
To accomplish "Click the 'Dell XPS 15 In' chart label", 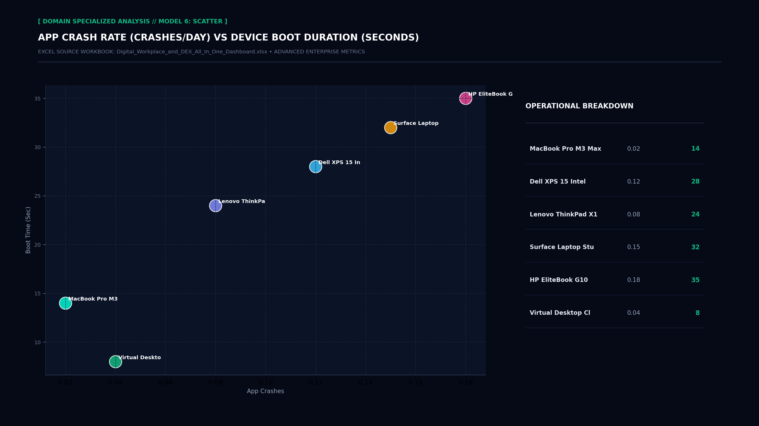I will tap(339, 162).
